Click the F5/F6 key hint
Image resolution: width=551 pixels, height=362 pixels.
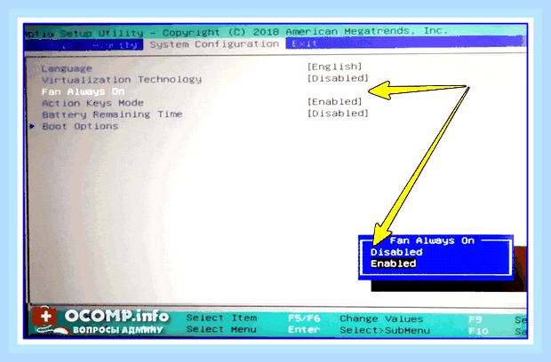[304, 319]
